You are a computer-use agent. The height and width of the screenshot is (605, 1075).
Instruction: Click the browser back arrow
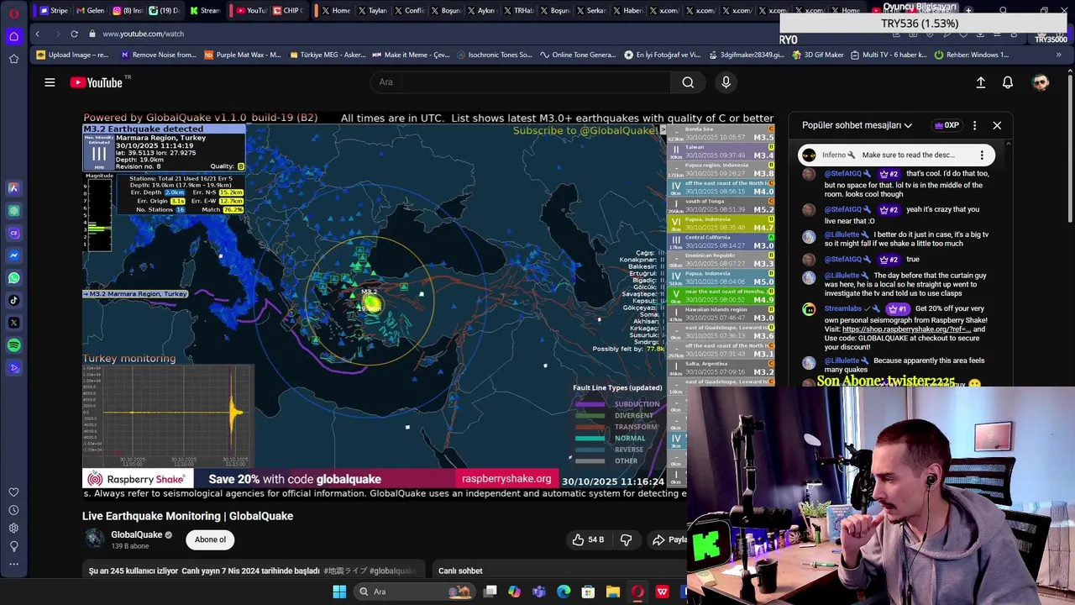click(37, 34)
